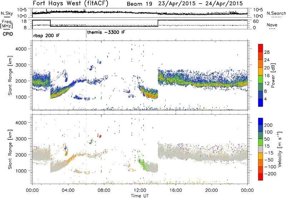This screenshot has width=286, height=198.
Task: Click the '4000' tick of the power panel
Action: pos(21,49)
